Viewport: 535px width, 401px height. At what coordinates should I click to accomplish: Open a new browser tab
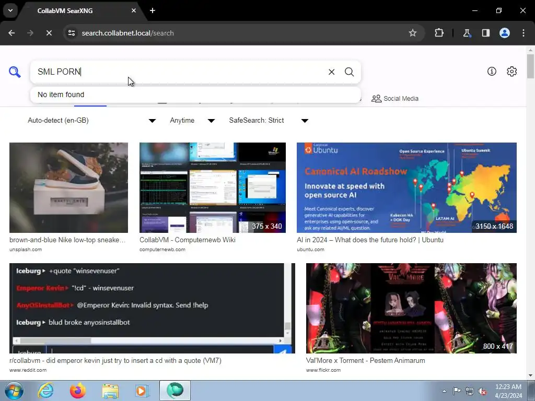tap(153, 10)
